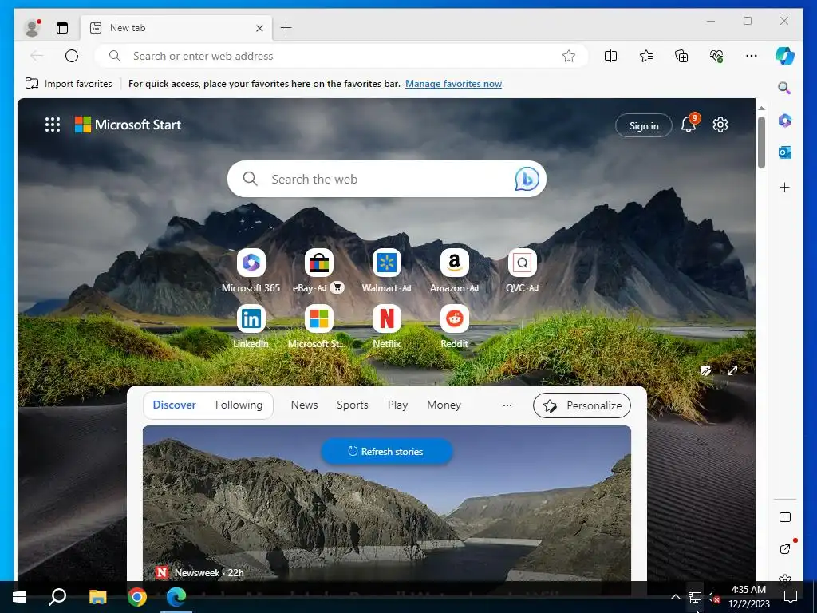Click Refresh stories button
Screen dimensions: 817x613
(x=386, y=452)
